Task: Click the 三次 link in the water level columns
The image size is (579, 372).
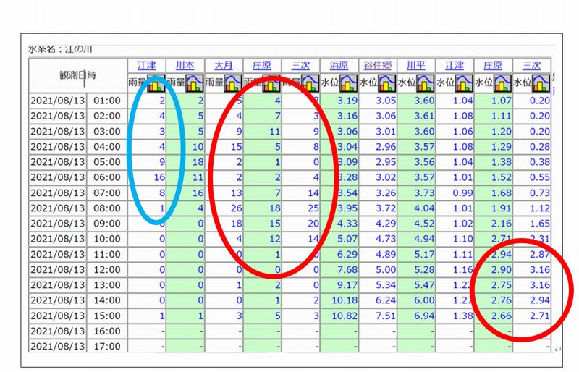Action: point(531,66)
